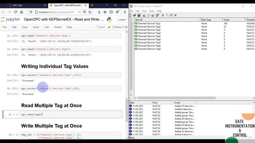Select Channel1.Device1.Tag9 item row
The image size is (255, 143).
click(x=149, y=49)
